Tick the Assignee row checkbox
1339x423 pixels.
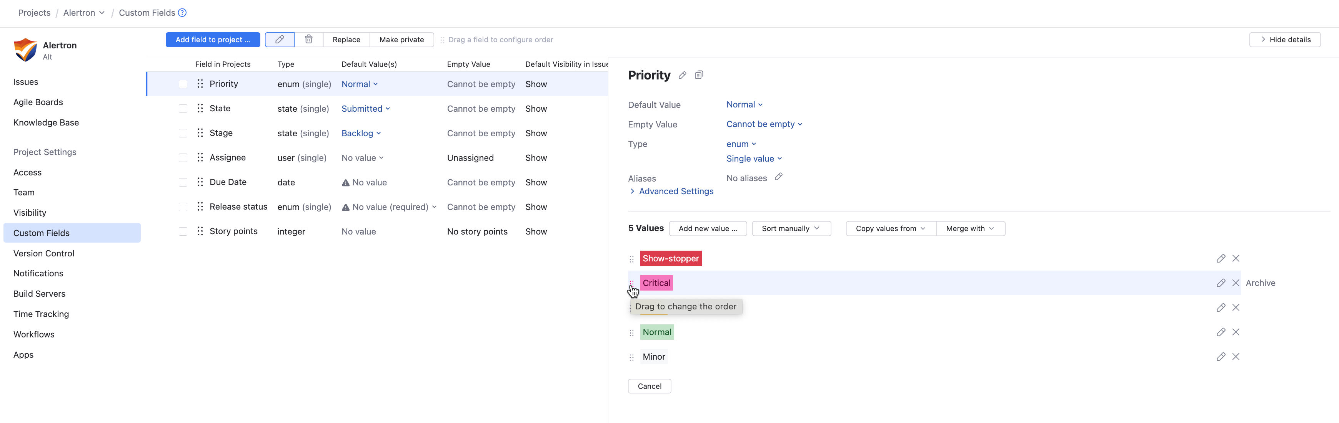click(x=183, y=158)
